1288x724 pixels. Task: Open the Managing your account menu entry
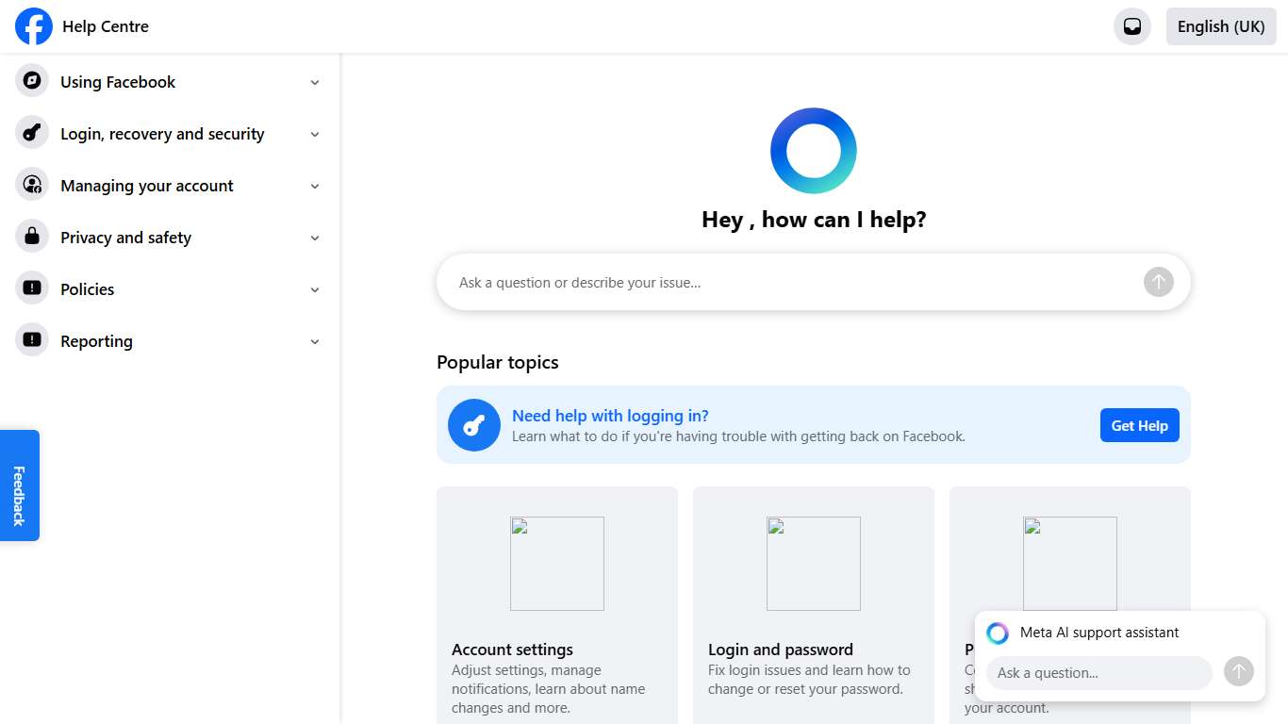[146, 186]
